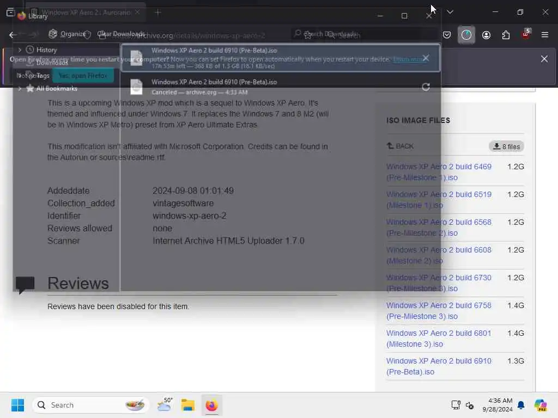Retry the canceled ISO download
Viewport: 558px width, 418px height.
coord(426,87)
